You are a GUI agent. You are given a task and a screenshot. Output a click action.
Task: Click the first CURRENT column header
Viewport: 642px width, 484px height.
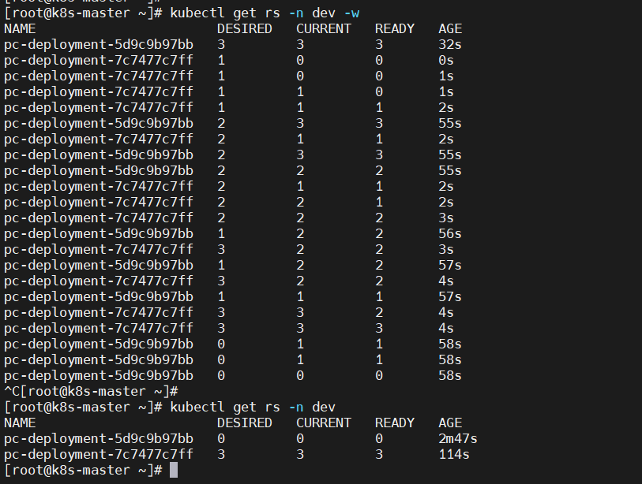point(324,28)
